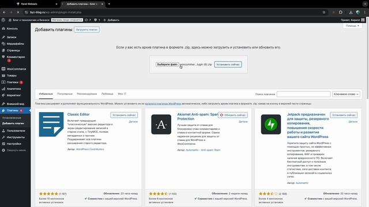This screenshot has height=207, width=369.
Task: Open the Woo tab
Action: click(122, 94)
